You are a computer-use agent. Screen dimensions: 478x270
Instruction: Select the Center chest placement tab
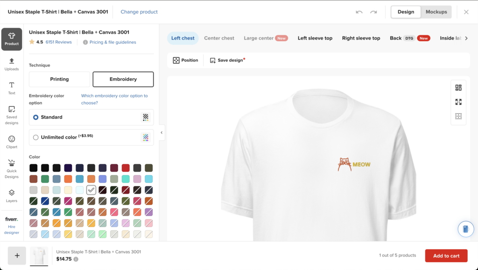219,38
